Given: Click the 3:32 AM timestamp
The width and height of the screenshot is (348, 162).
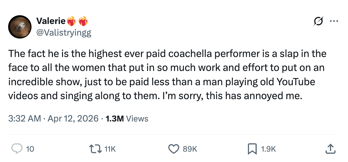Looking at the screenshot, I should (24, 119).
